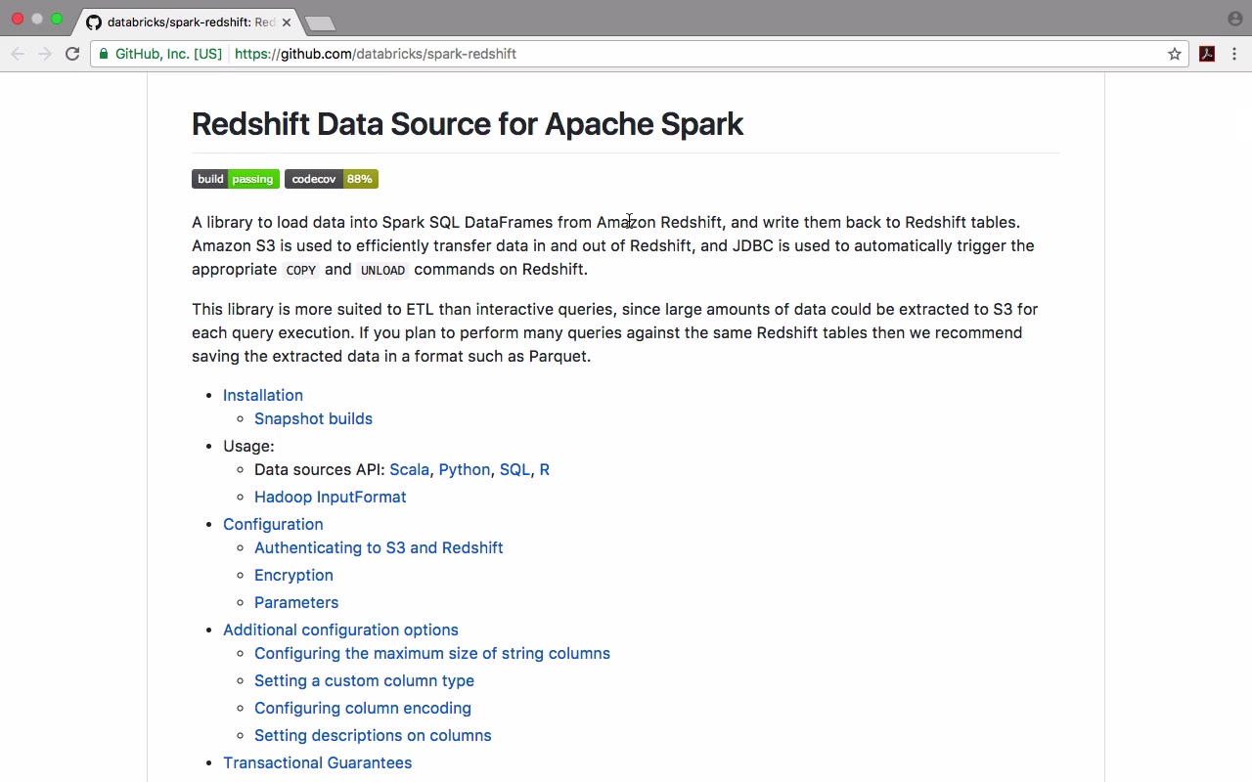Viewport: 1252px width, 782px height.
Task: Reload the page with the refresh icon
Action: point(72,54)
